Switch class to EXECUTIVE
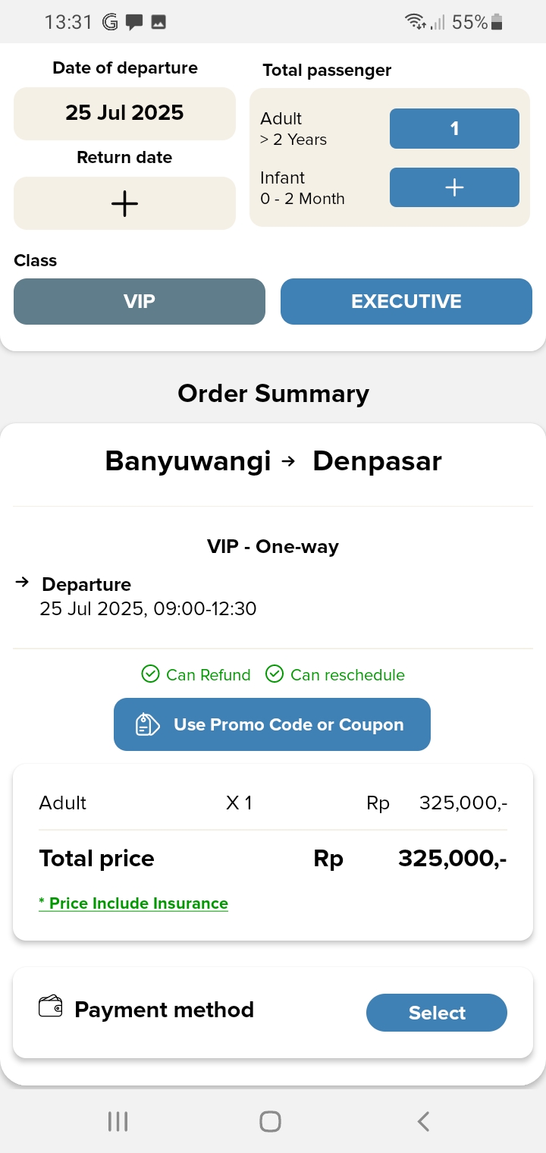This screenshot has width=546, height=1153. pyautogui.click(x=406, y=301)
